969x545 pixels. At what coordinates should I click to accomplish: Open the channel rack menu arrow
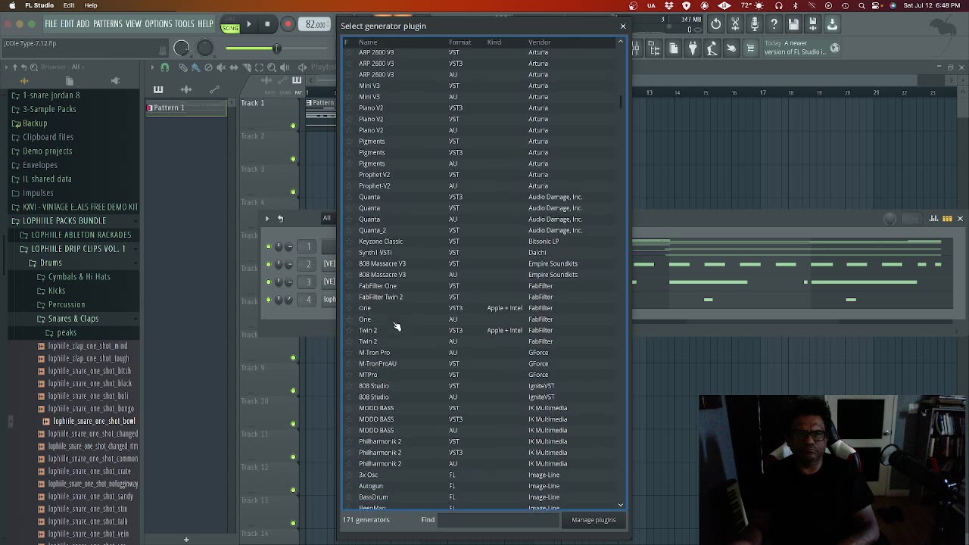pos(266,219)
